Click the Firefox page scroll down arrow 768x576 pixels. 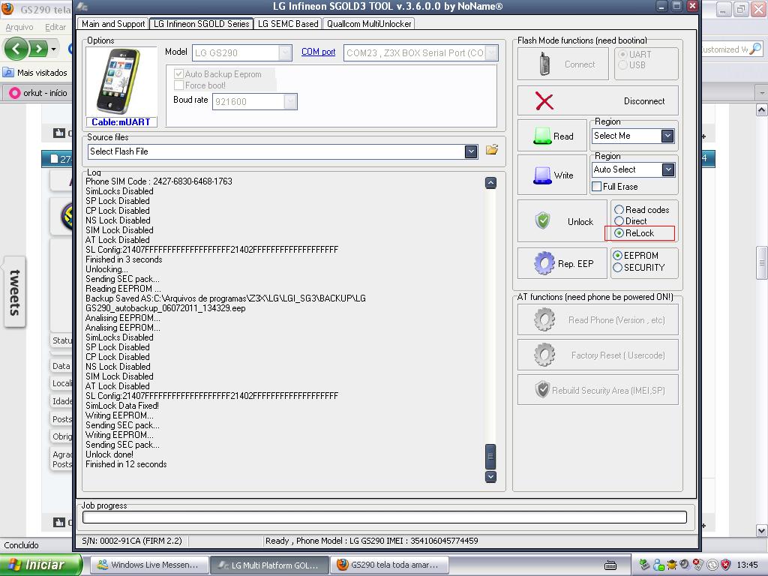pos(762,530)
